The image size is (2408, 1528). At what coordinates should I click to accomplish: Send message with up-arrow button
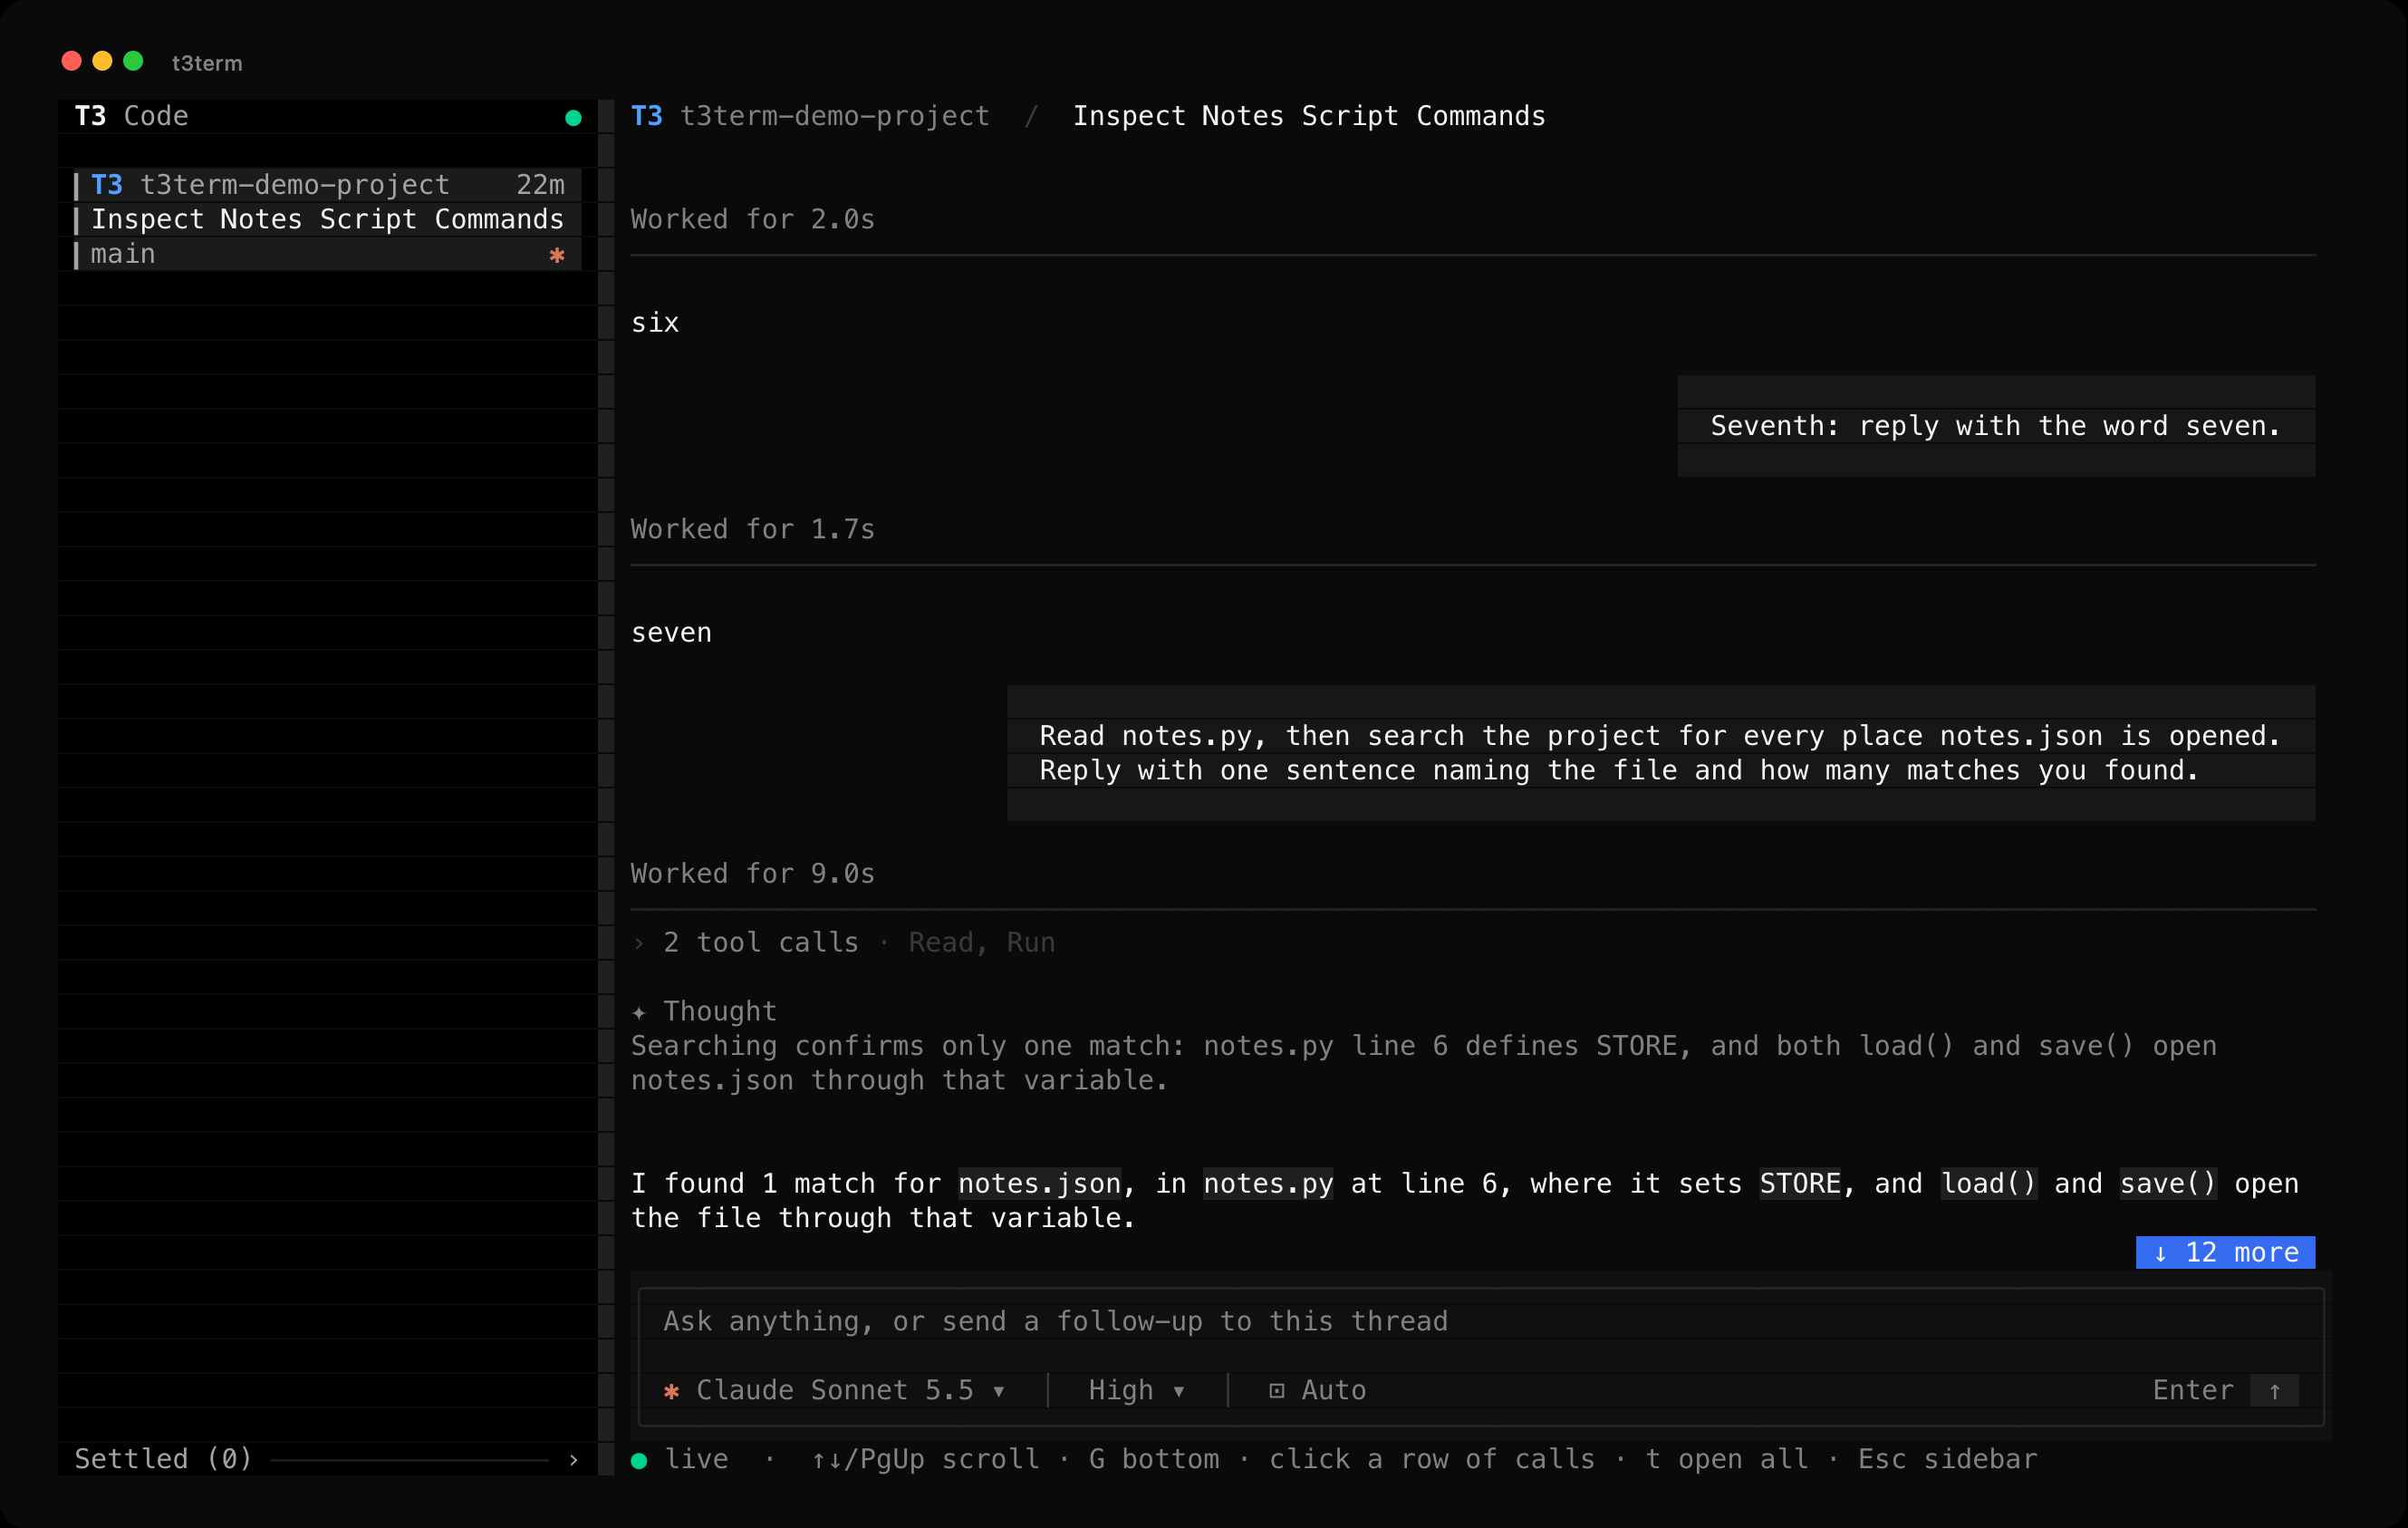2274,1390
